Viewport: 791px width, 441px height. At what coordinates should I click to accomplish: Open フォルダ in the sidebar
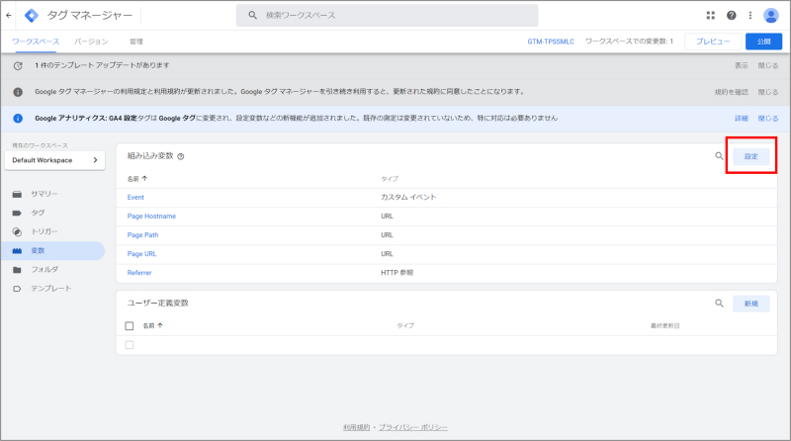(44, 269)
